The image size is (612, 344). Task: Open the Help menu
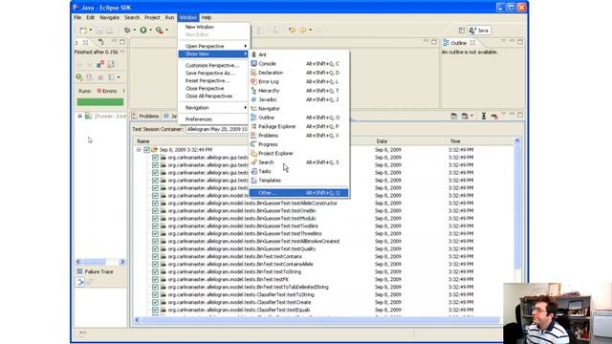tap(207, 17)
